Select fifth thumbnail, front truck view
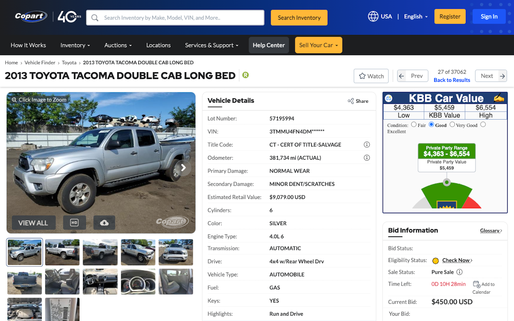This screenshot has width=514, height=321. click(176, 252)
